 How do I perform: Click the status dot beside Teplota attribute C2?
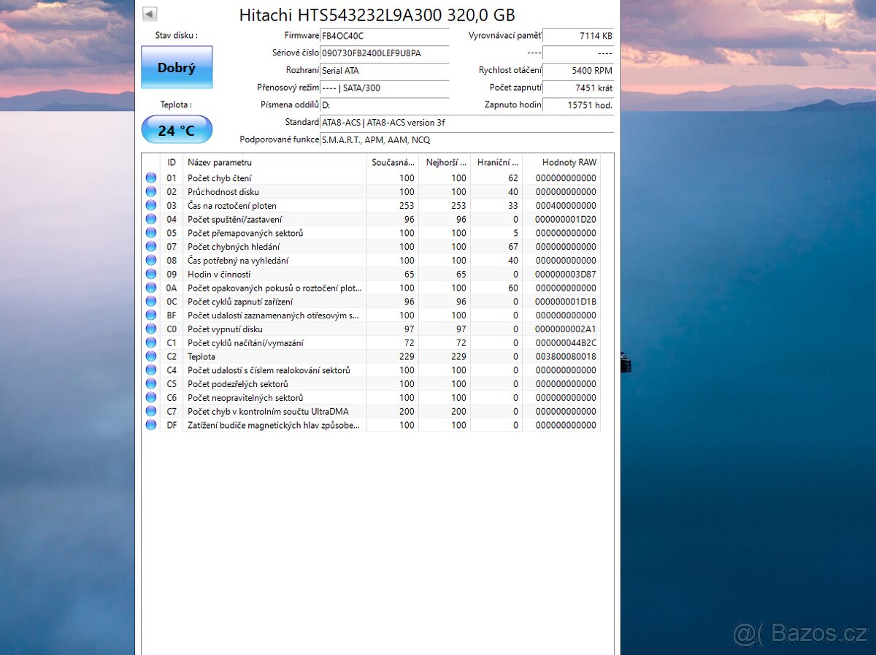click(150, 356)
